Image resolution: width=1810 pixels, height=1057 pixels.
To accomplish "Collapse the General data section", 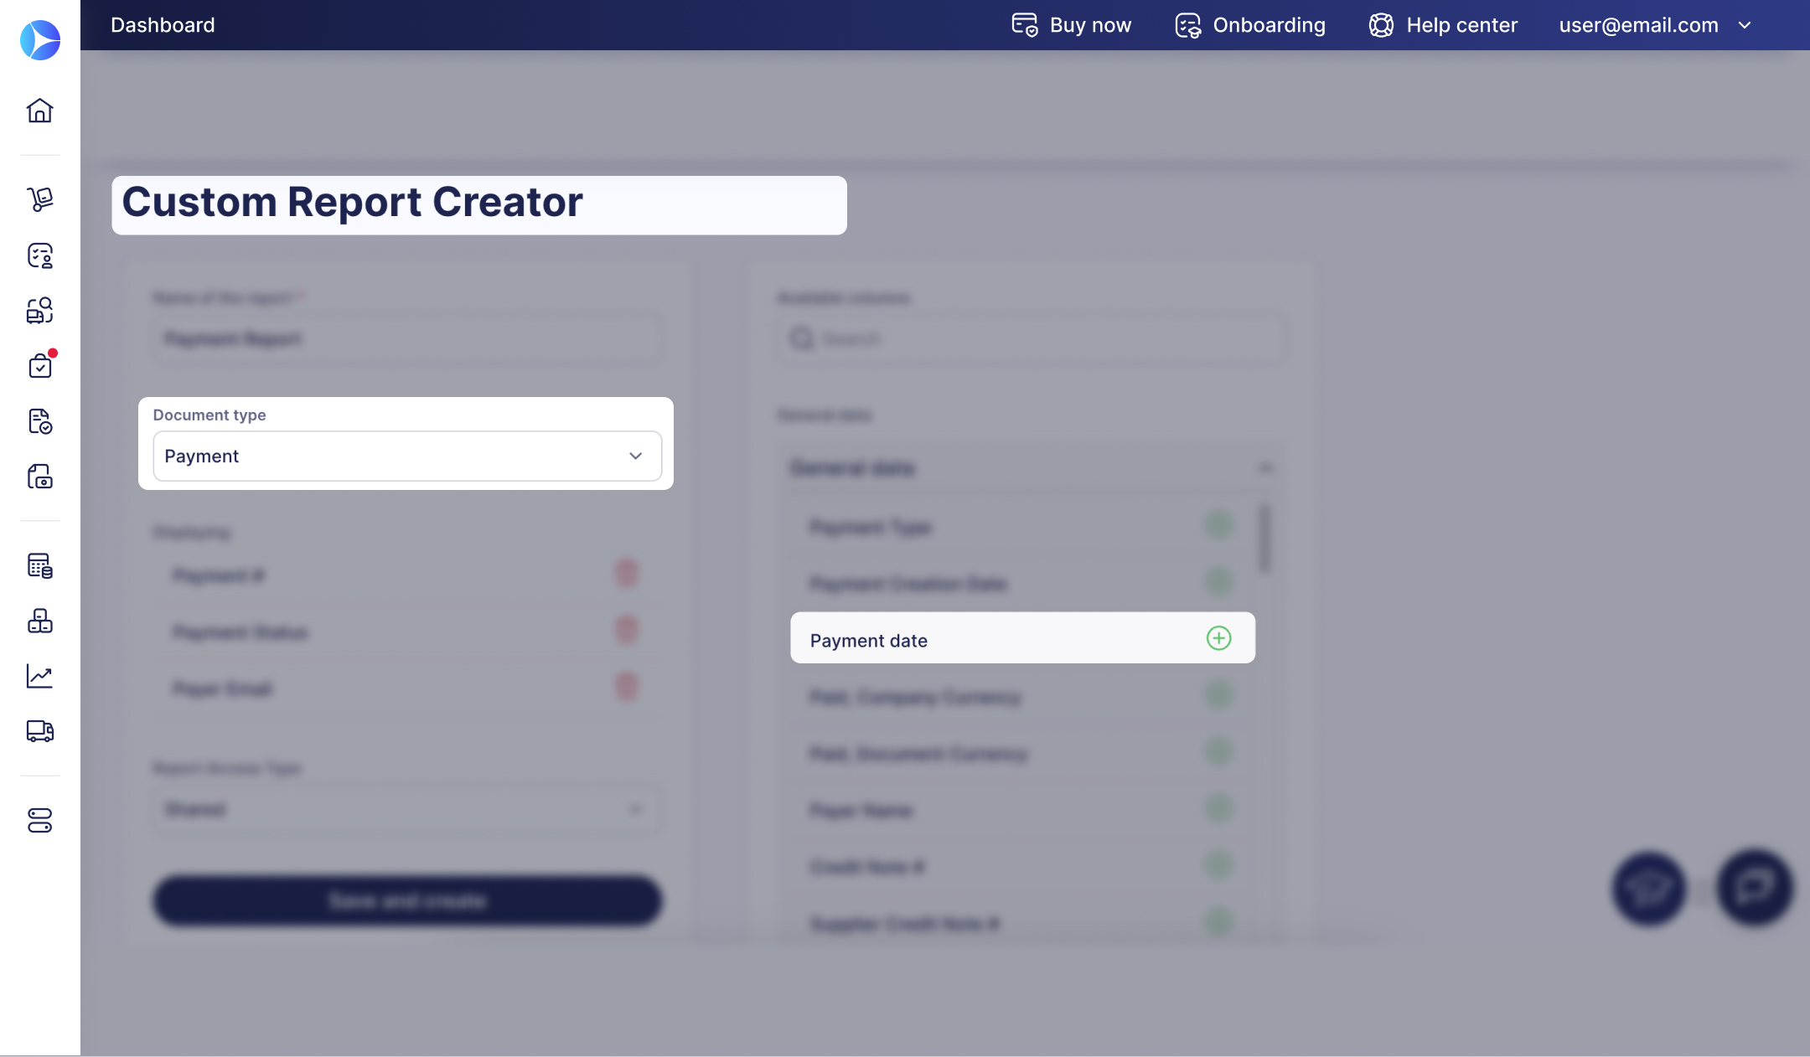I will (x=1265, y=467).
